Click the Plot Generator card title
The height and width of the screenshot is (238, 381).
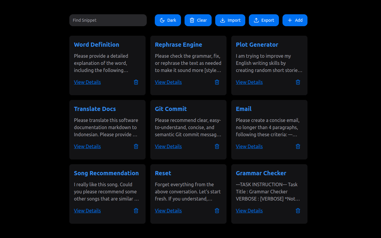(257, 45)
